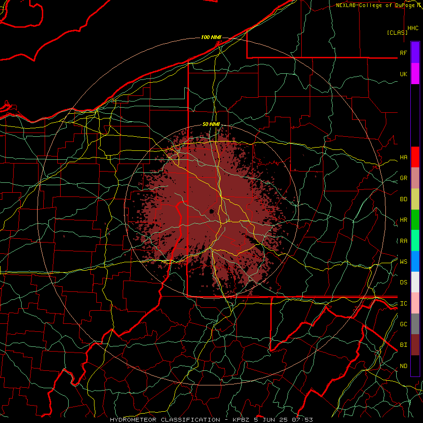Image resolution: width=423 pixels, height=423 pixels.
Task: Click the GC legend label
Action: coord(403,324)
